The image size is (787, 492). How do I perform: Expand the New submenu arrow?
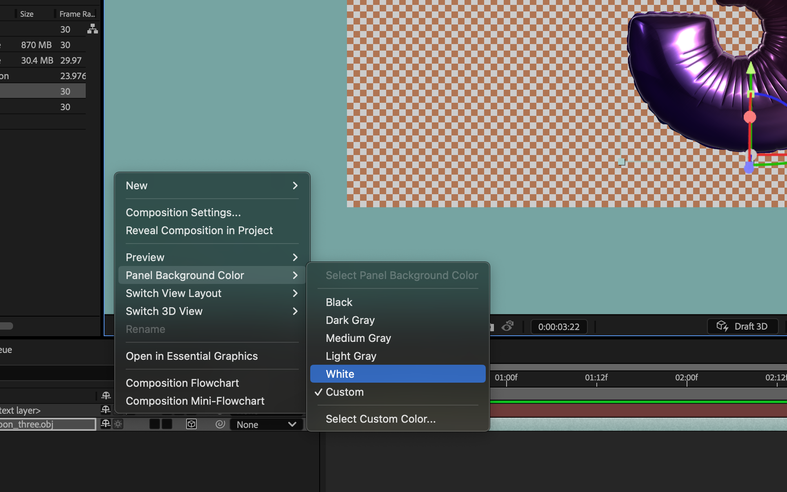click(296, 185)
